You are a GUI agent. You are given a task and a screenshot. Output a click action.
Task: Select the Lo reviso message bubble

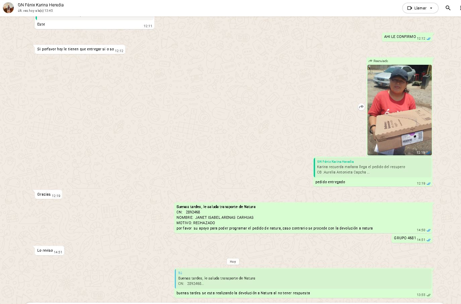45,251
